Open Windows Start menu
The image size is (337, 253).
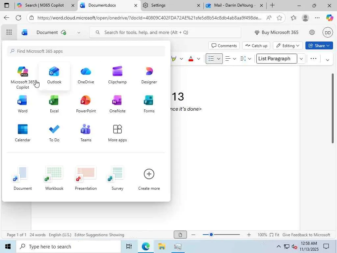[x=8, y=246]
